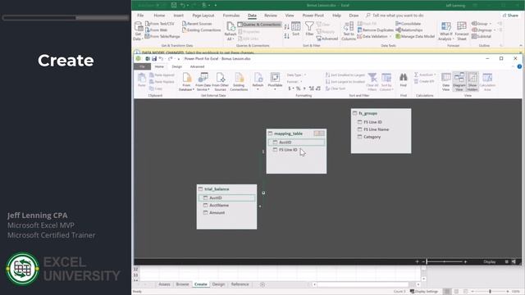Toggle Show Hidden in Power Pivot
The image size is (525, 295).
click(472, 81)
